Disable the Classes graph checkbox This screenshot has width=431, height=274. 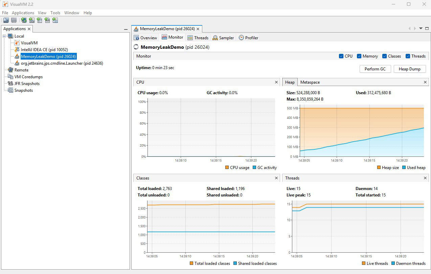click(x=384, y=56)
